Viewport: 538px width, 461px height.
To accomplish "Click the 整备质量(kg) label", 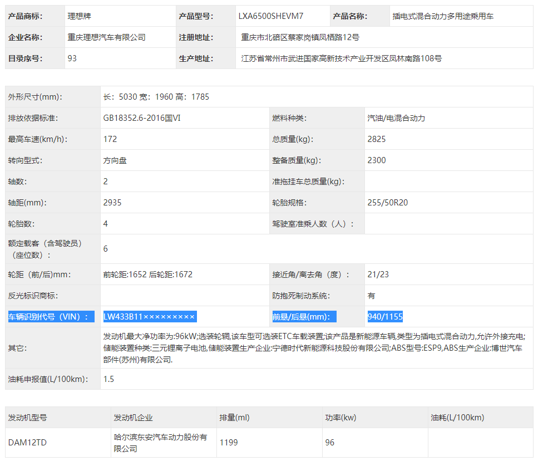I will pyautogui.click(x=297, y=160).
